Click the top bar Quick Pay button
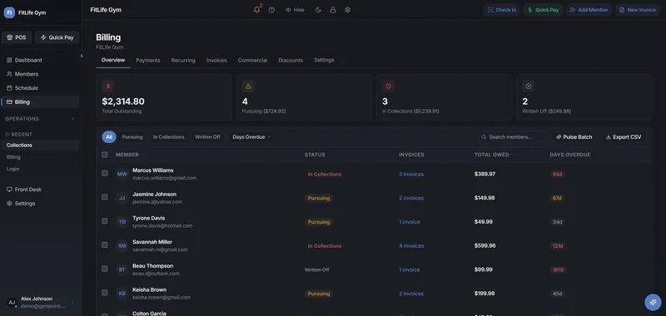The image size is (666, 316). tap(543, 10)
